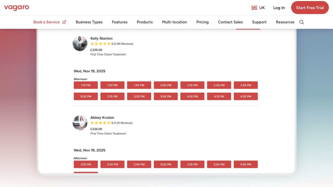Image resolution: width=333 pixels, height=187 pixels.
Task: Open the Products navigation item
Action: (145, 22)
